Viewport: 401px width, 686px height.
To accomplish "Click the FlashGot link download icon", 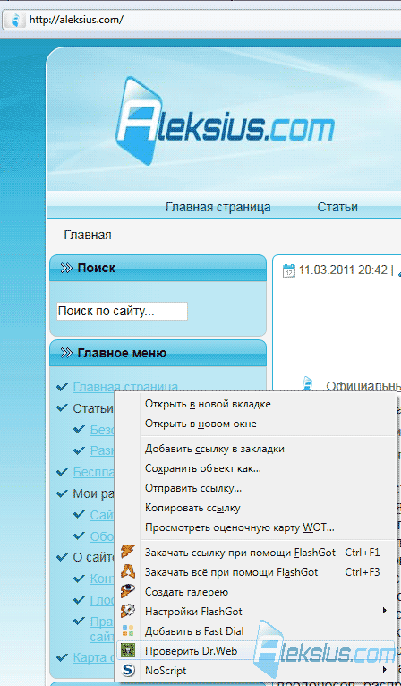I will [128, 553].
